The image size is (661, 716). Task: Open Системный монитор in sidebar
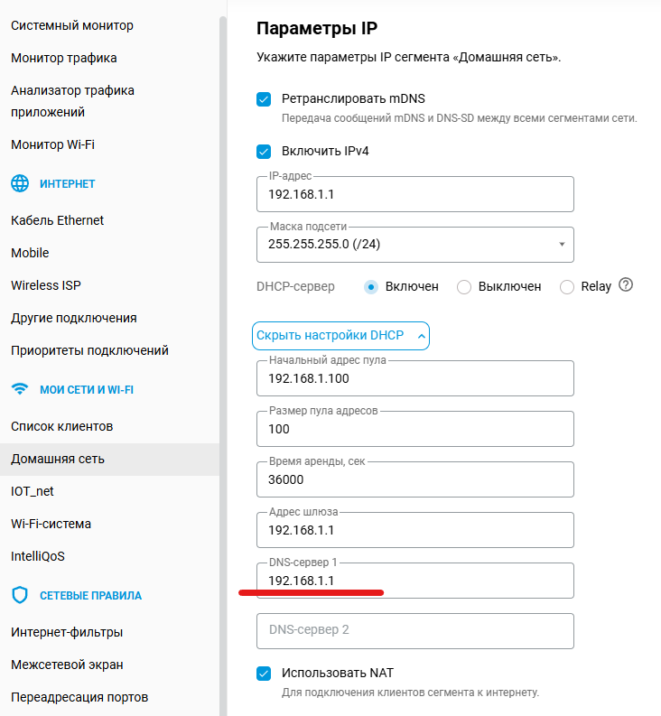[x=72, y=25]
